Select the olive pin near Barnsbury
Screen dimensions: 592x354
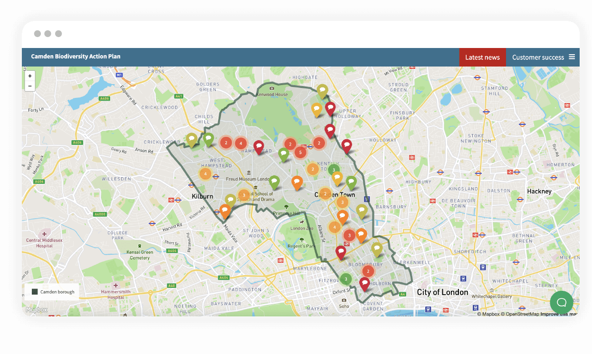[362, 211]
